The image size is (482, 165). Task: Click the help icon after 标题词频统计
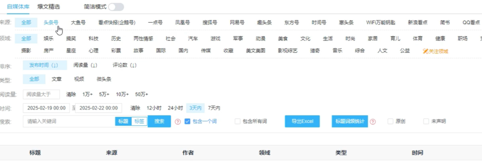[373, 122]
